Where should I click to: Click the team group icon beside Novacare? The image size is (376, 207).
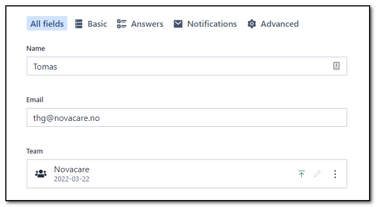[x=41, y=174]
